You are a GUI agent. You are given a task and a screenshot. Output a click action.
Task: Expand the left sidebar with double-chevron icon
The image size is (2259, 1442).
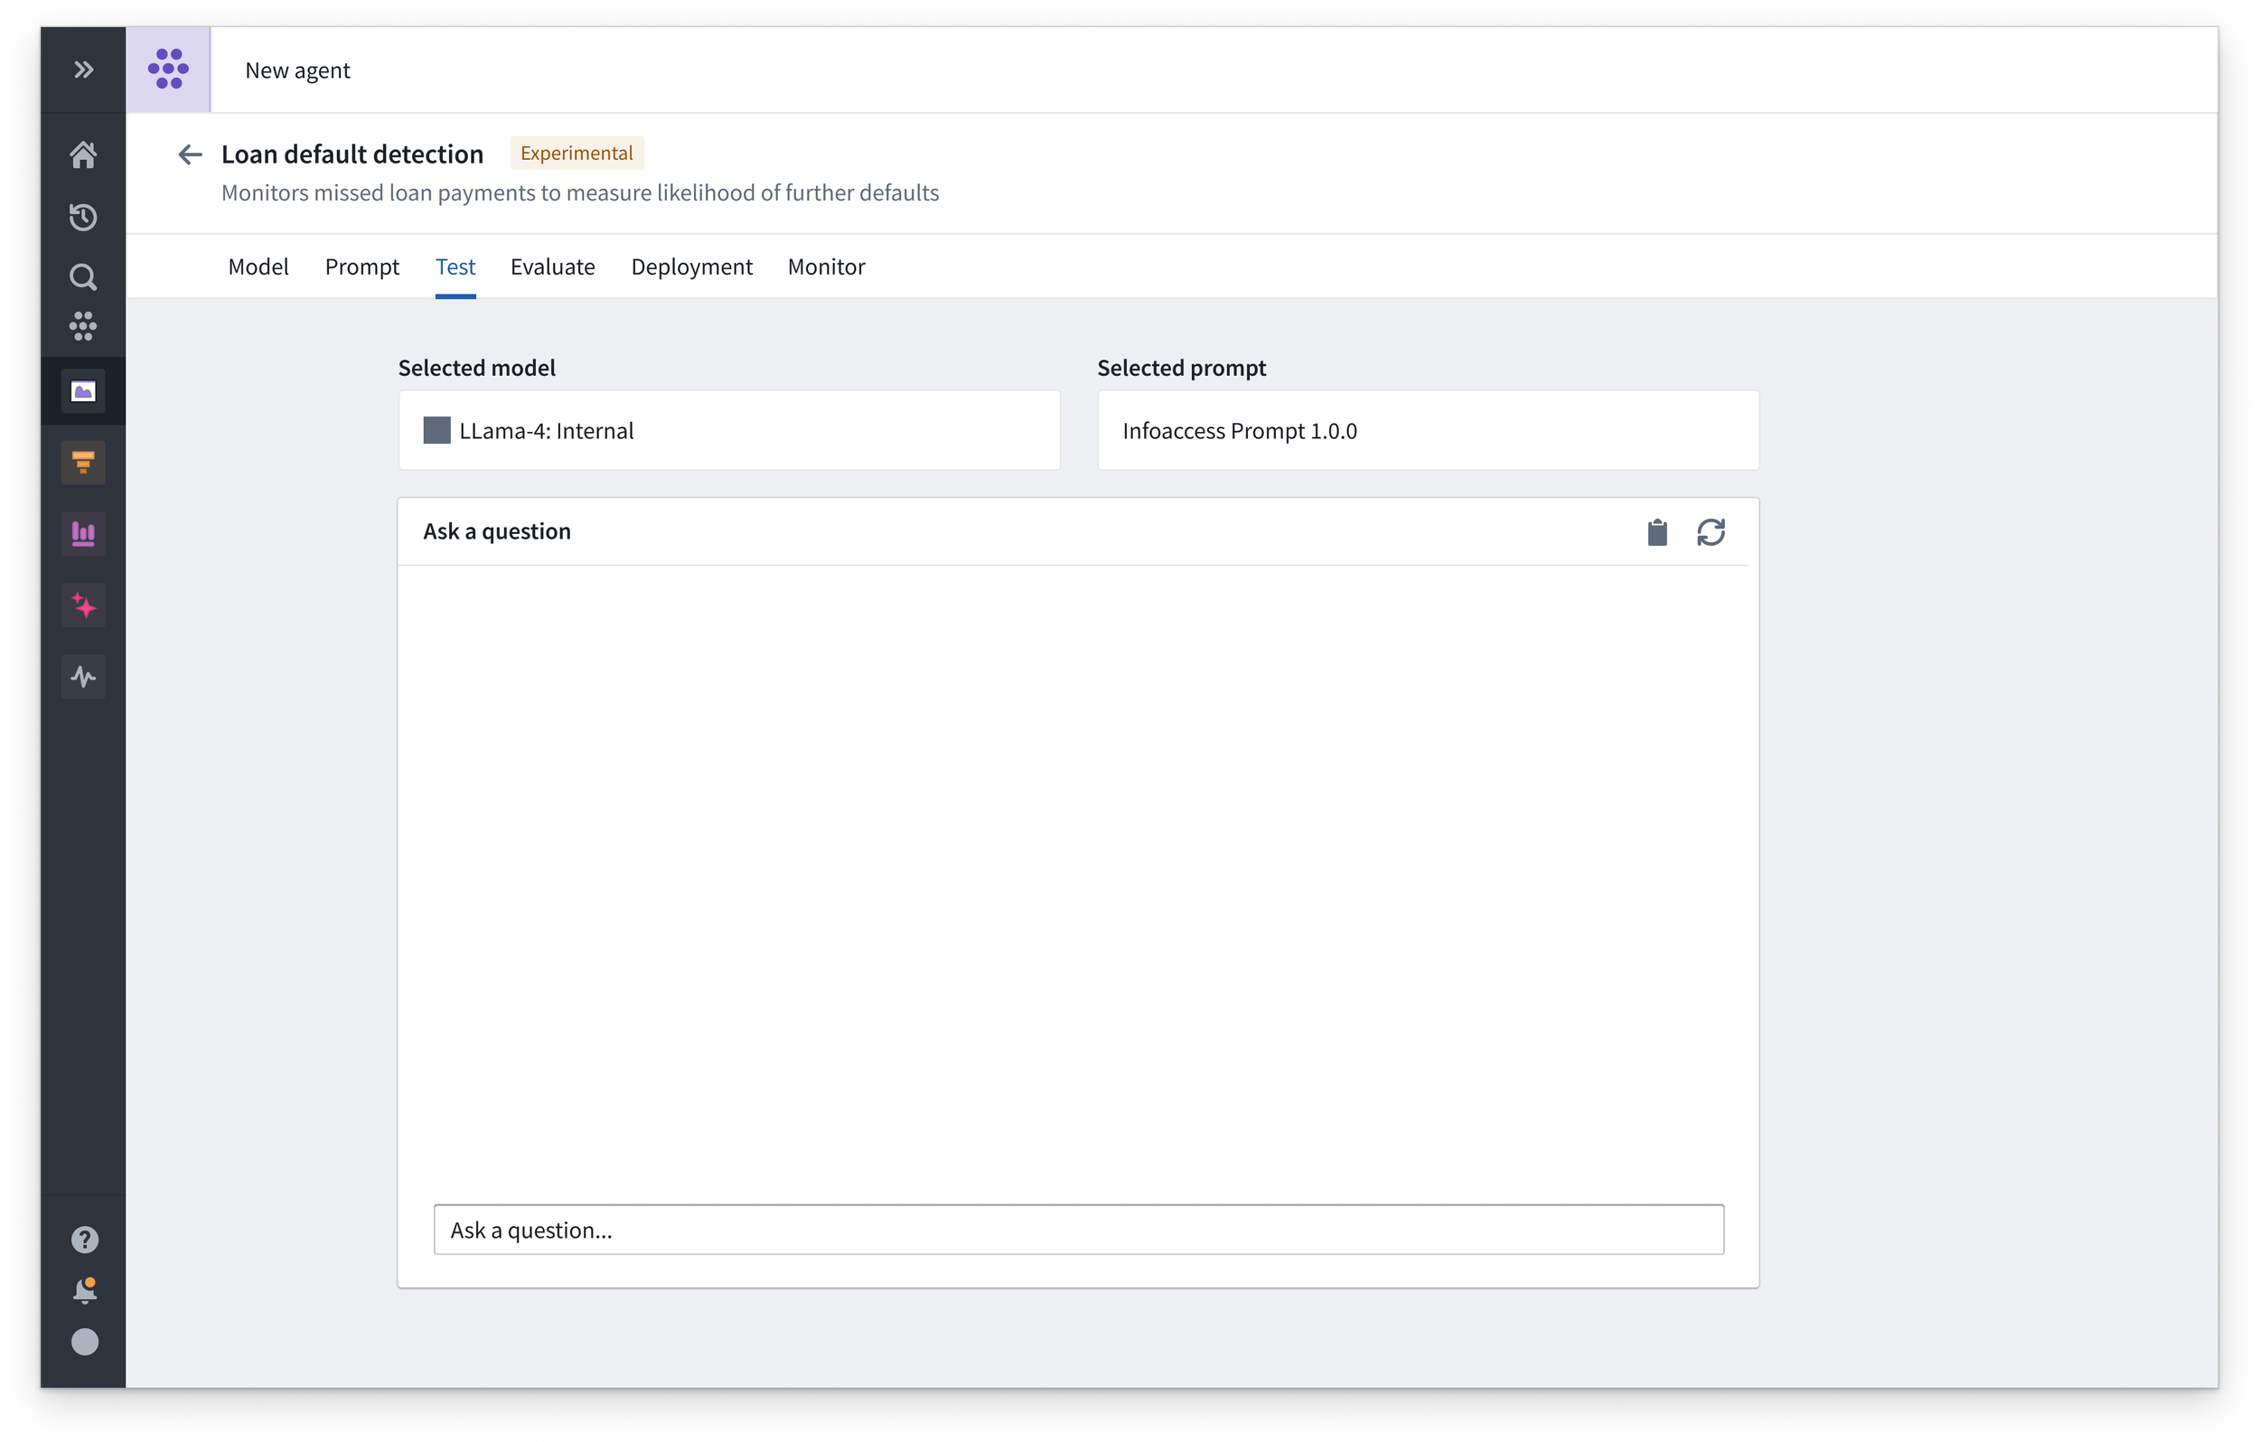(x=83, y=70)
